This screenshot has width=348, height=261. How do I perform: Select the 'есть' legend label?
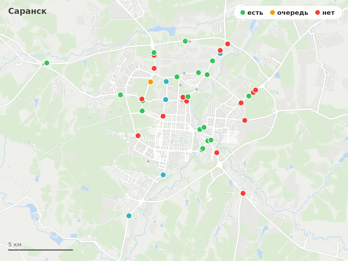(255, 13)
